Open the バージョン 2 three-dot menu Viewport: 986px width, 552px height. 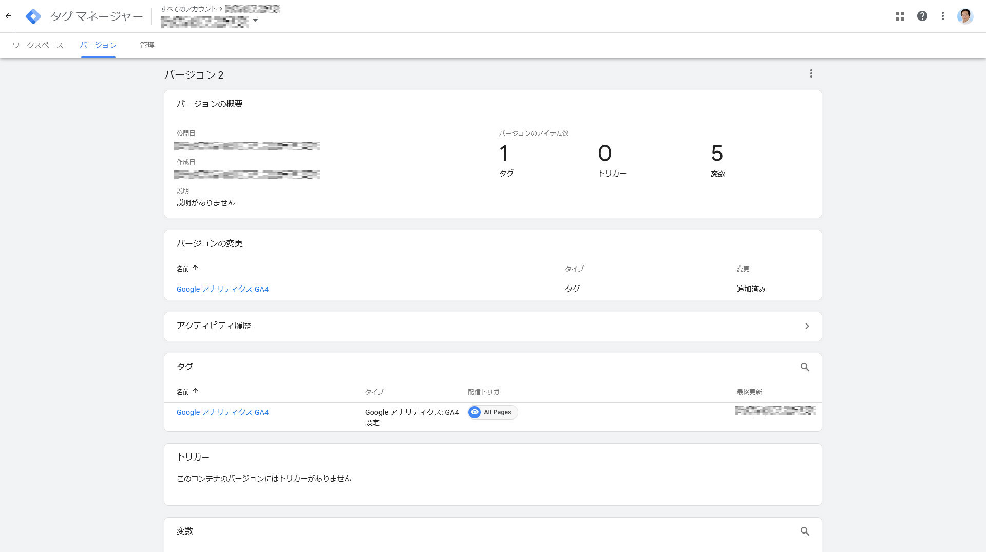click(811, 73)
